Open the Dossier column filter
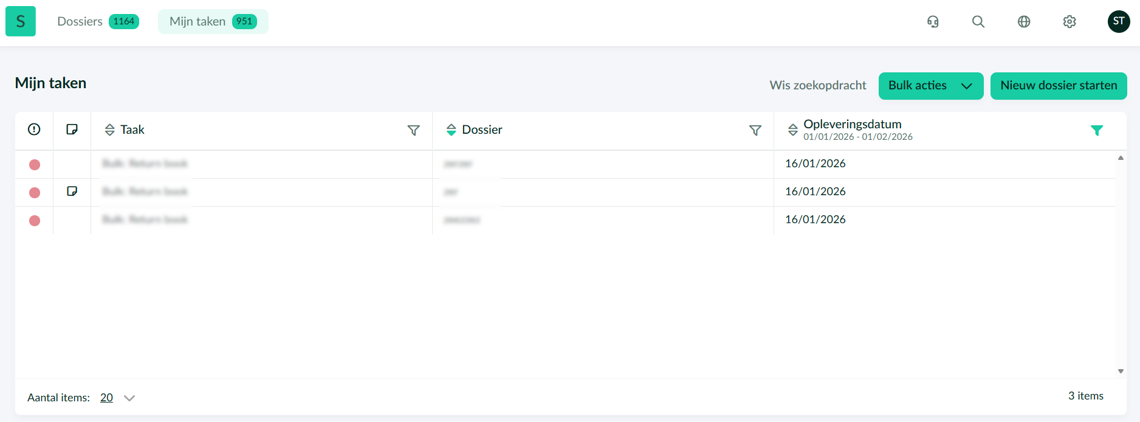The height and width of the screenshot is (422, 1140). point(755,130)
